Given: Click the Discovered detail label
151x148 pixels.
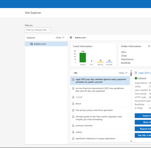Looking at the screenshot, I should tap(141, 94).
